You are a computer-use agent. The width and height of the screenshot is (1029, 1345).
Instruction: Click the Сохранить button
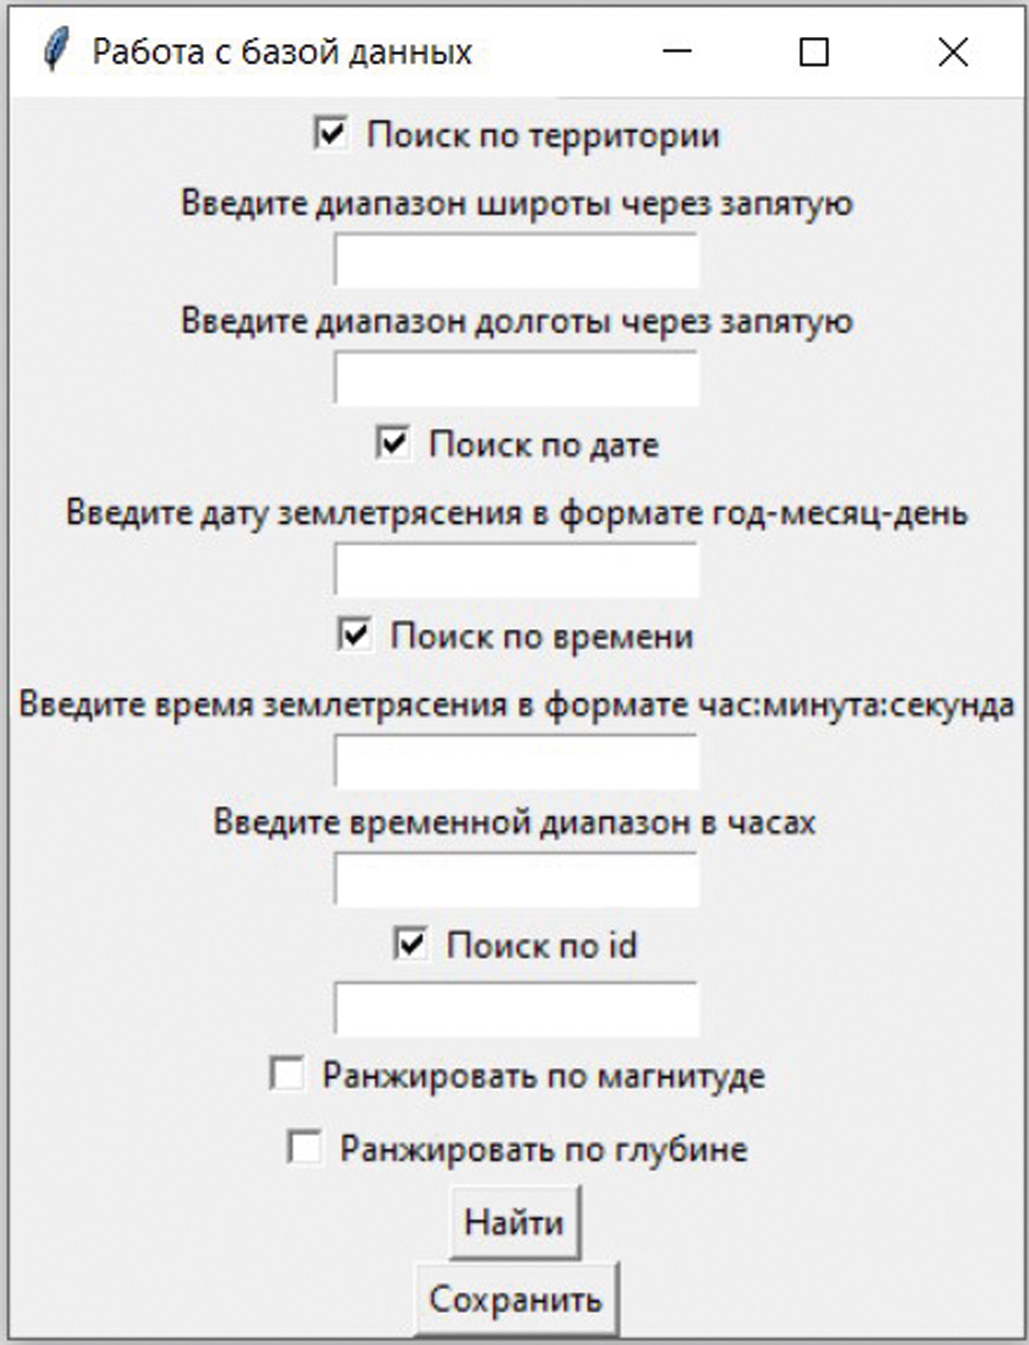(x=516, y=1299)
